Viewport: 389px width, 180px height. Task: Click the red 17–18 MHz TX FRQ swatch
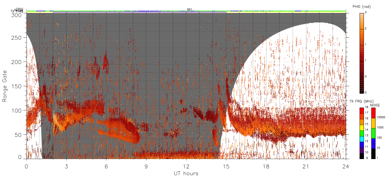(x=362, y=111)
